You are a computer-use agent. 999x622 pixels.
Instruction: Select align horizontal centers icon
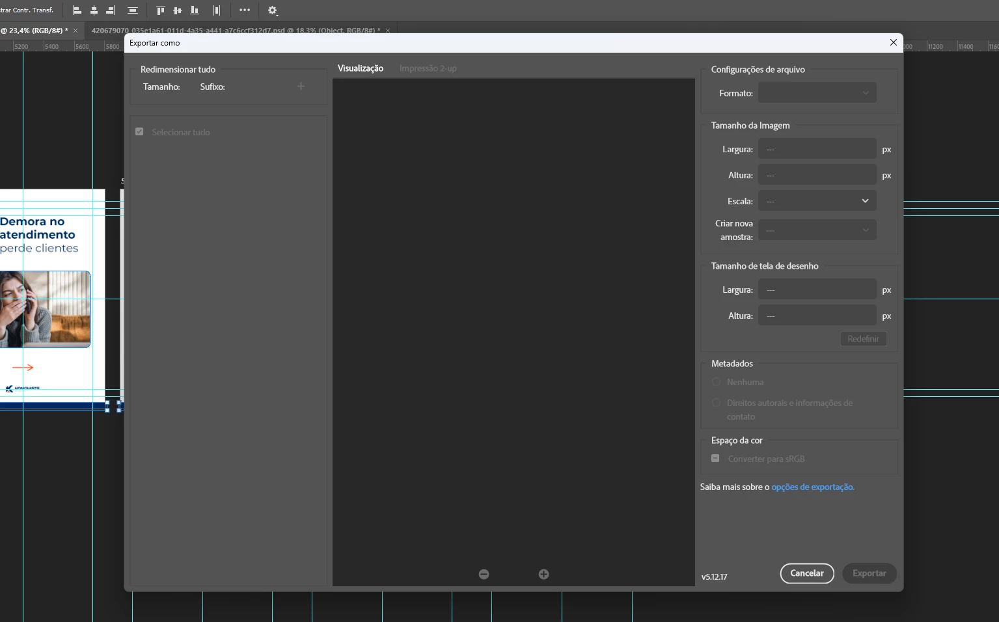(94, 10)
